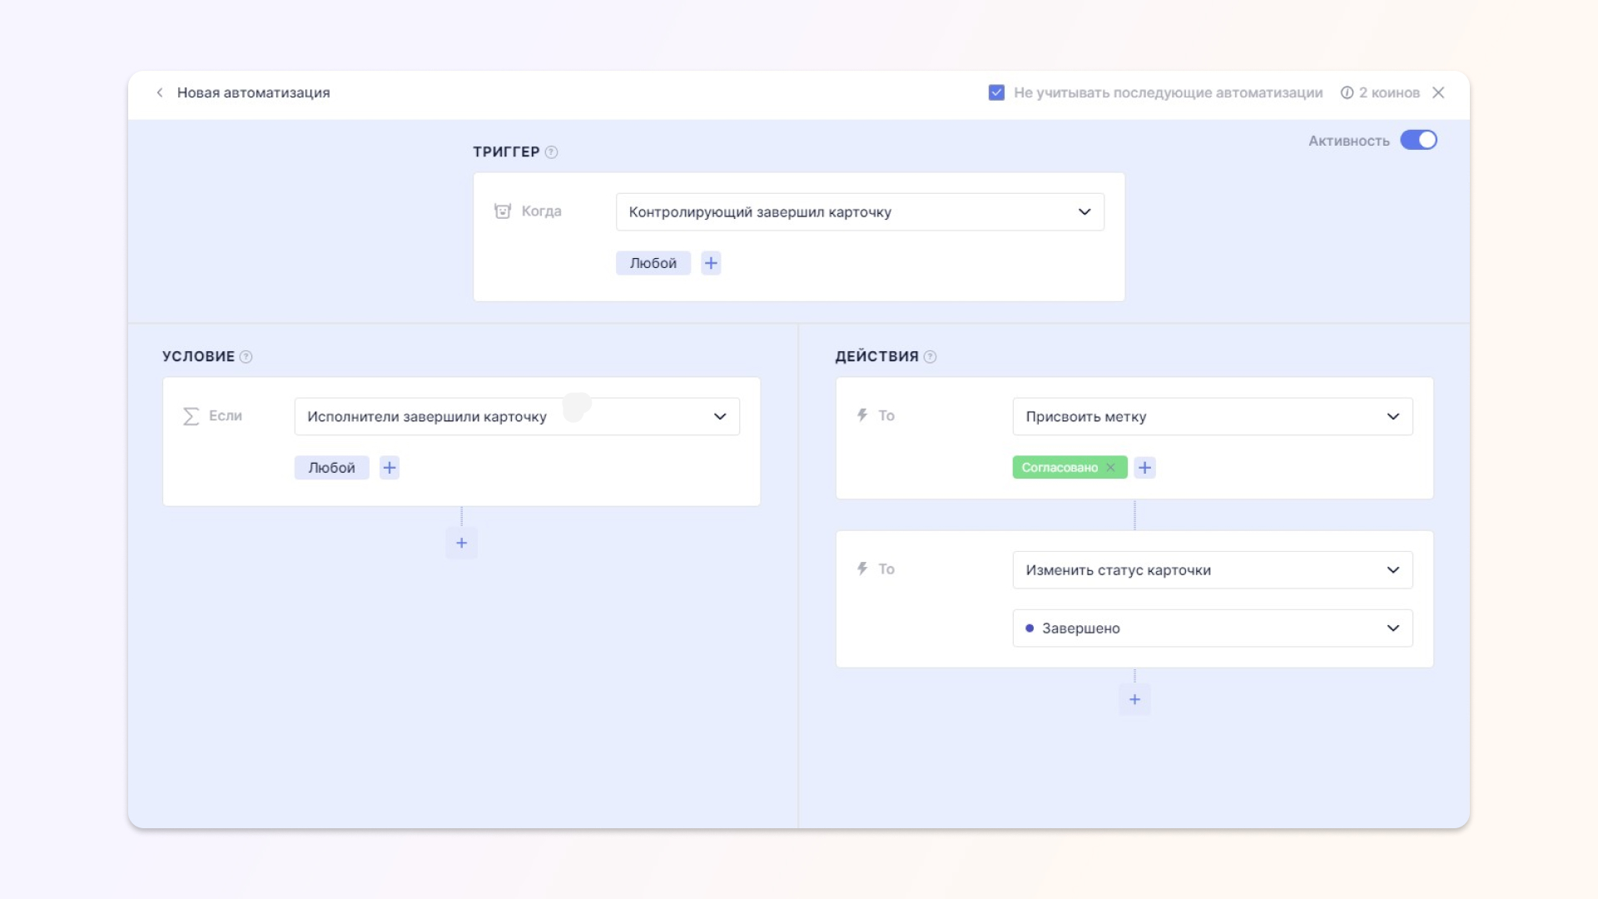
Task: Expand the Присвоить метку action dropdown
Action: tap(1212, 417)
